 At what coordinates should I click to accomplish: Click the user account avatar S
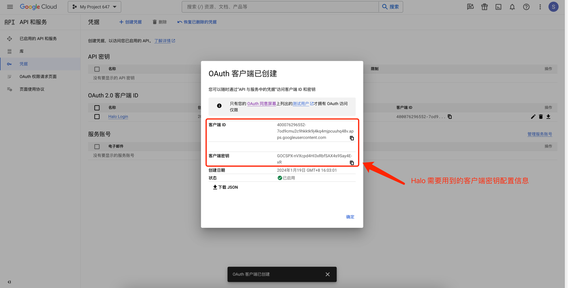[x=553, y=7]
